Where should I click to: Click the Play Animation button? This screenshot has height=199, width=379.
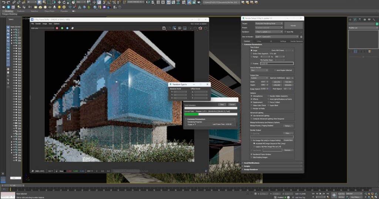click(321, 194)
